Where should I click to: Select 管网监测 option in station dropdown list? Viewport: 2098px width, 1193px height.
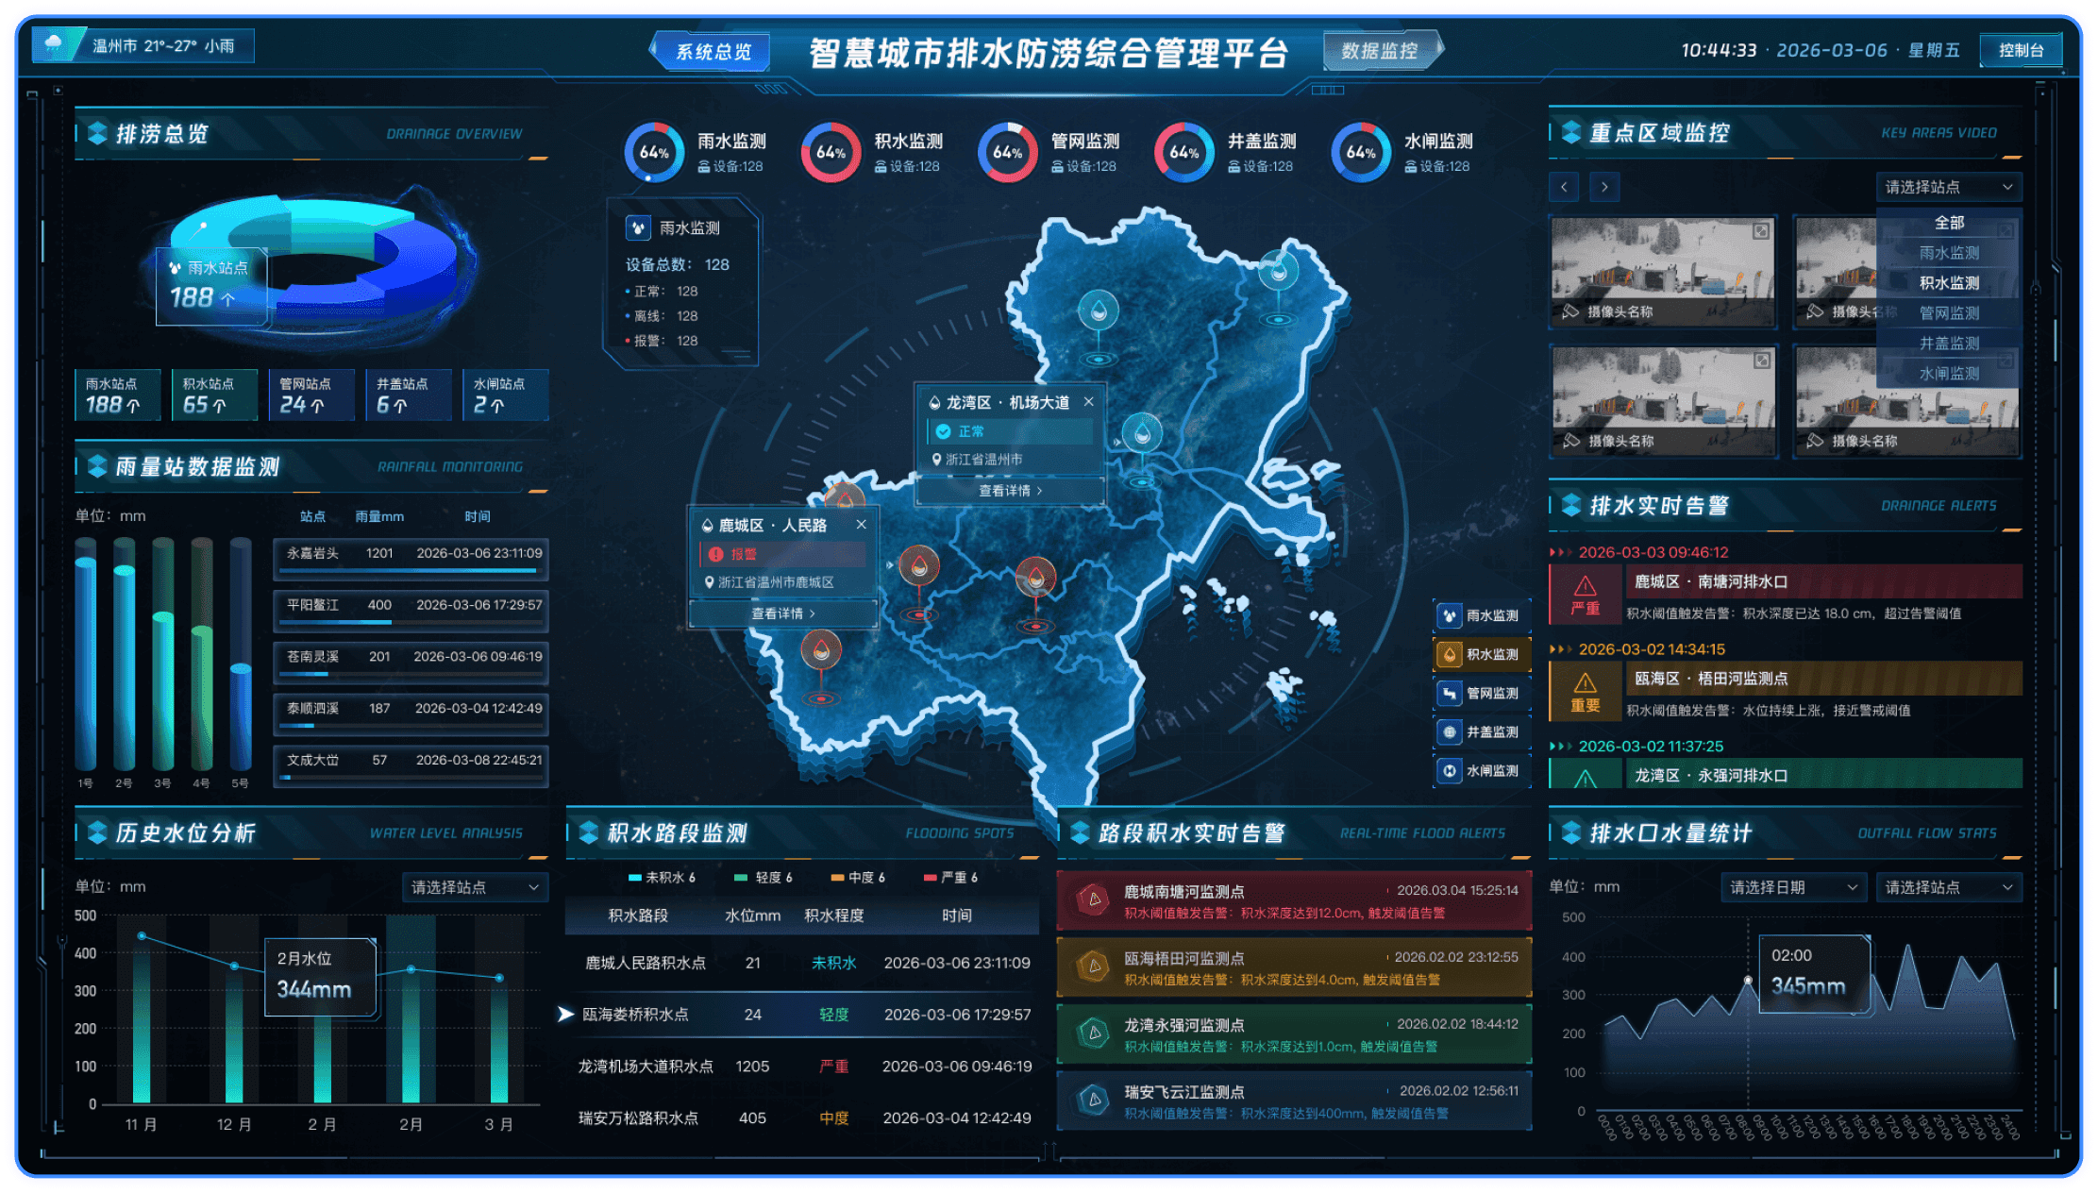[x=1949, y=313]
